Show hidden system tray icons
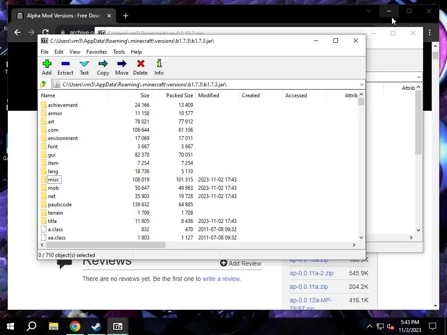447x335 pixels. pyautogui.click(x=369, y=326)
